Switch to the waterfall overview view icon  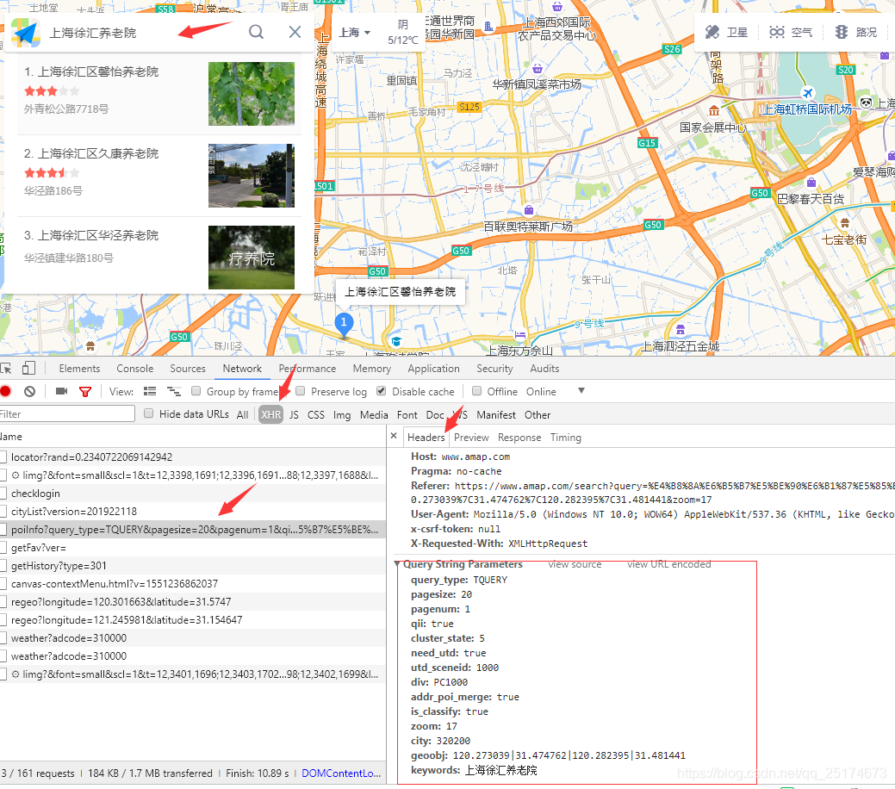point(173,391)
